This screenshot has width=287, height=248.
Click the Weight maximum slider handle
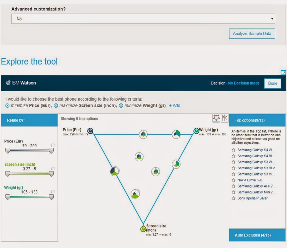(x=51, y=197)
